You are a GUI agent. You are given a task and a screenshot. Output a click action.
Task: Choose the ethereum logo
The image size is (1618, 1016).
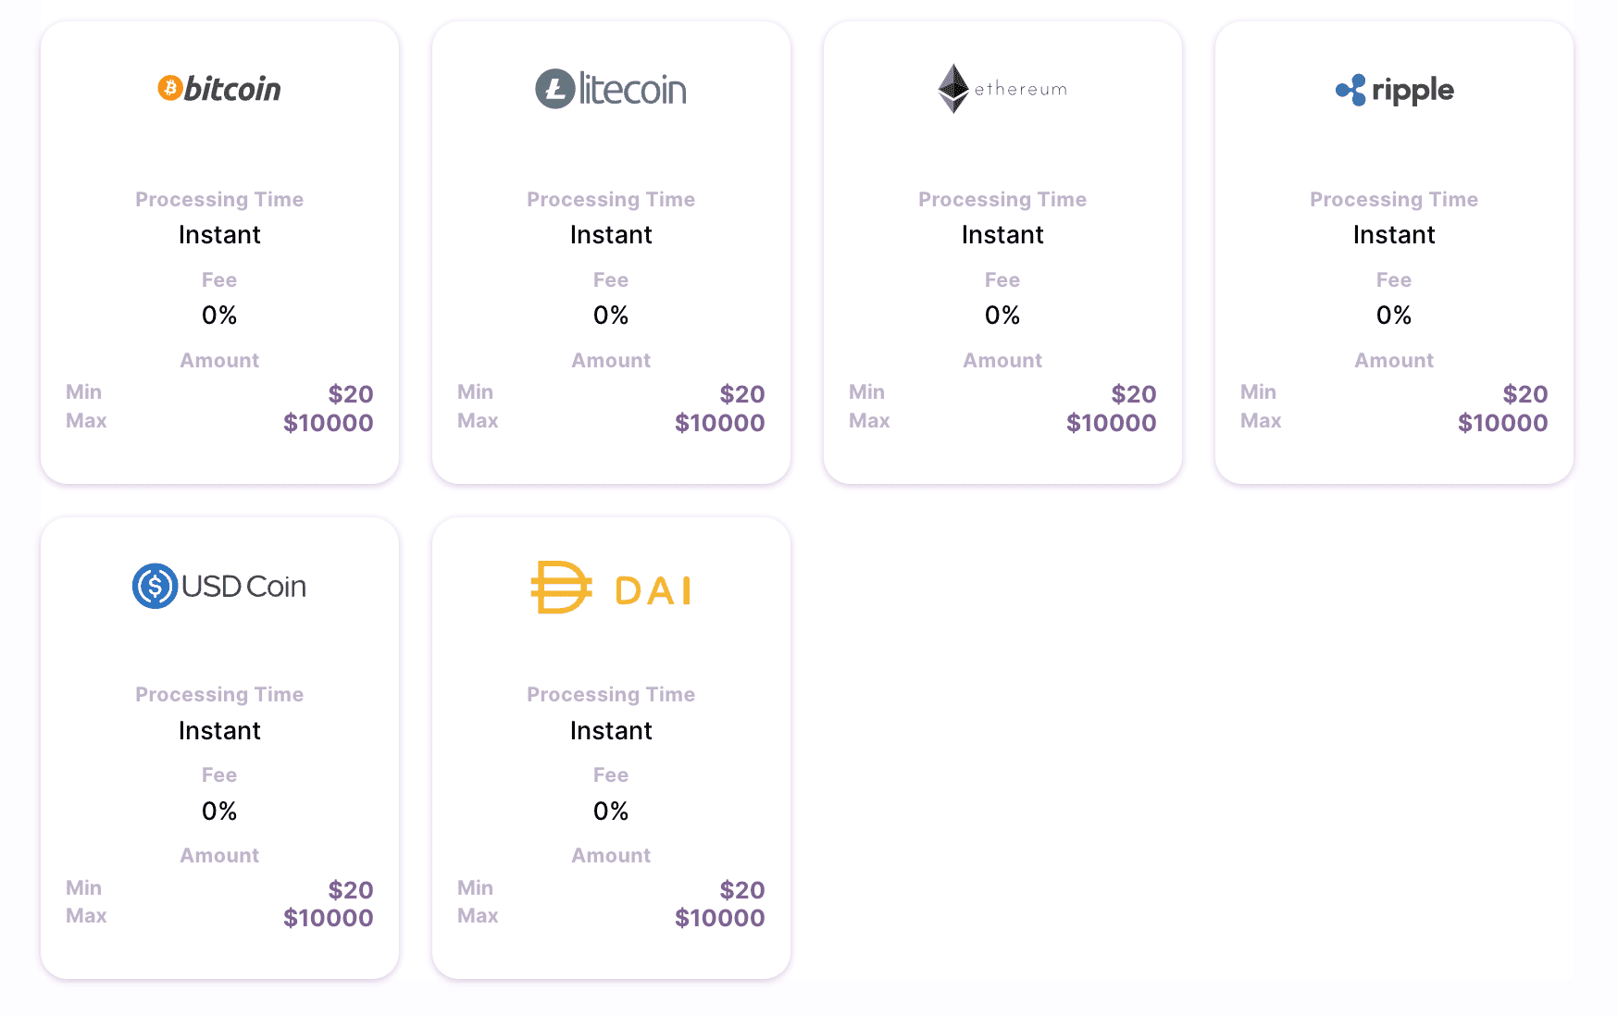click(x=1002, y=89)
